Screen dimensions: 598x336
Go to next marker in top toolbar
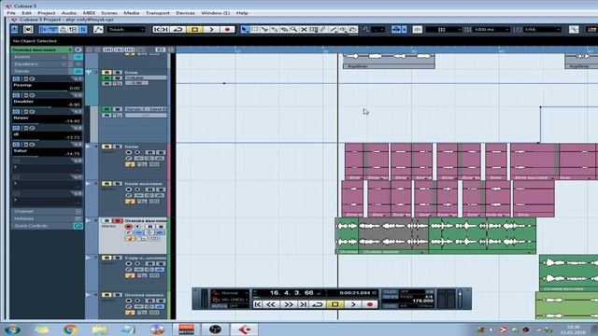pyautogui.click(x=165, y=29)
